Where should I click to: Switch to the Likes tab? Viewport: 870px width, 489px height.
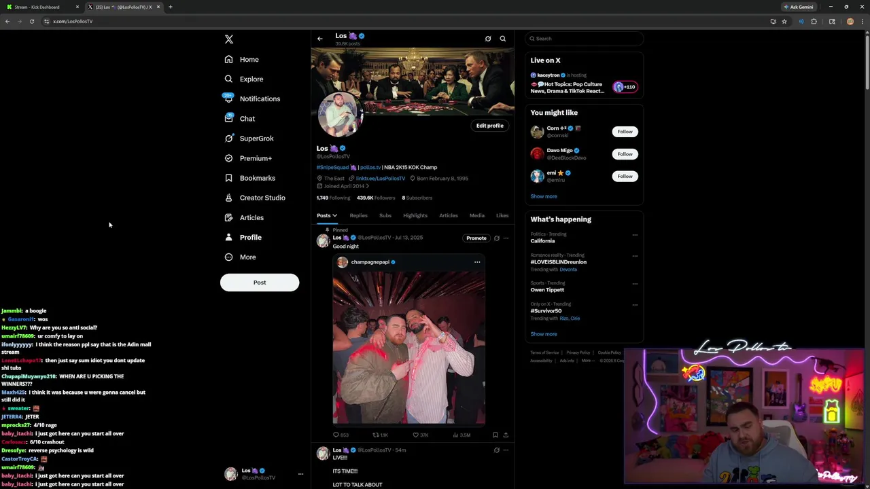click(x=502, y=216)
